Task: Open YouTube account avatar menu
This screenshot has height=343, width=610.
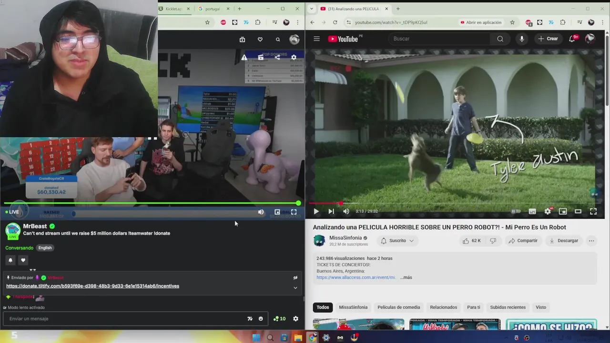Action: click(590, 39)
